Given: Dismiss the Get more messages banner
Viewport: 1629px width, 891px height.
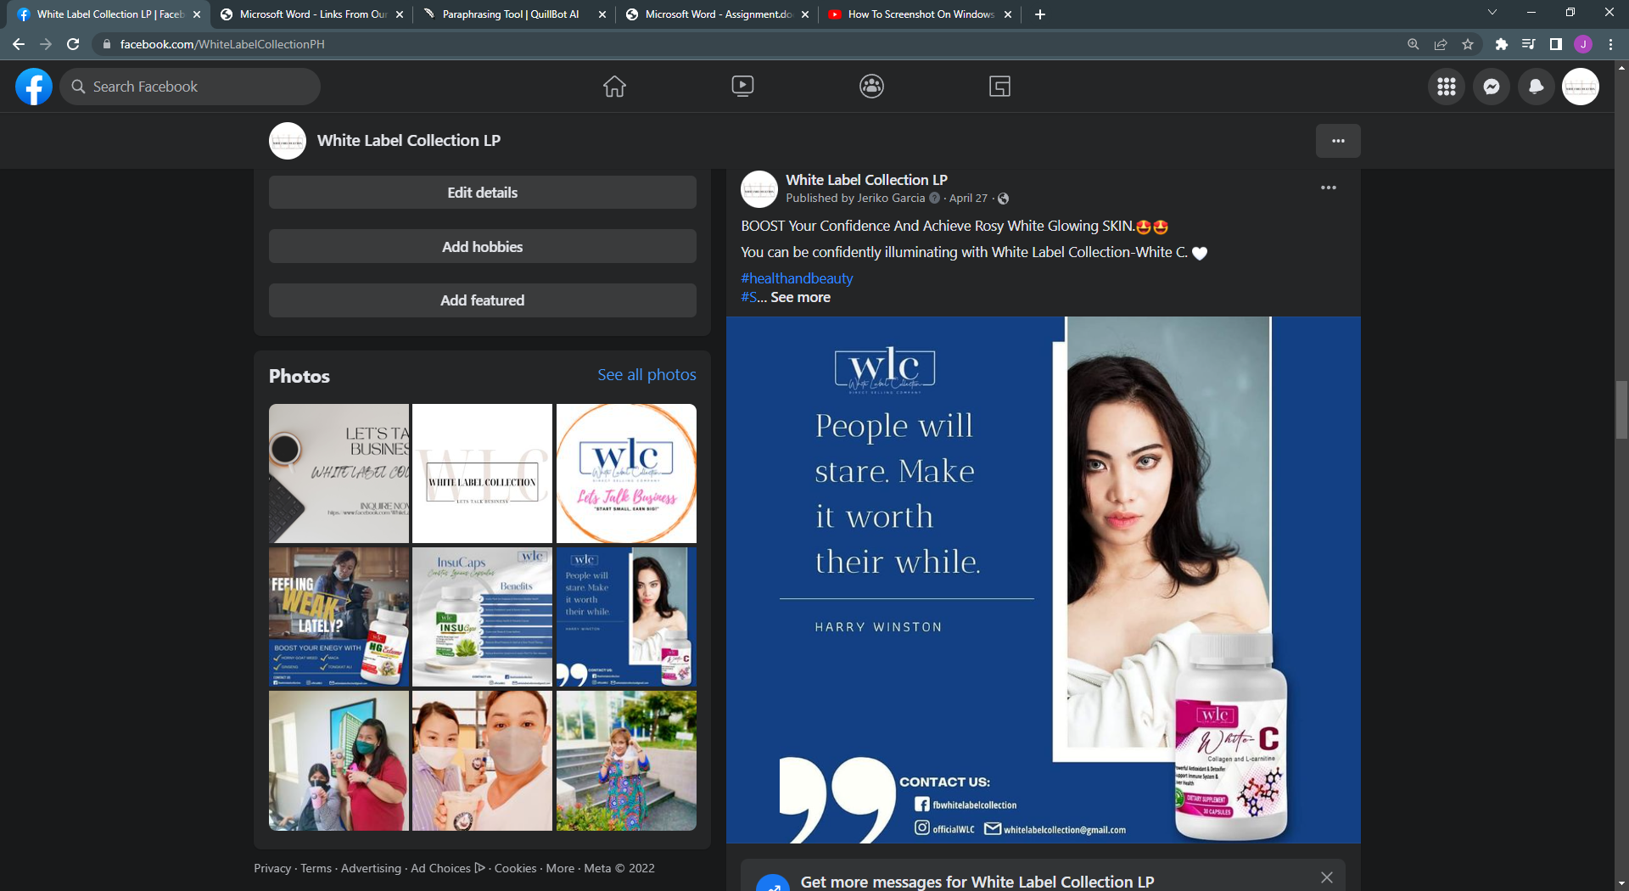Looking at the screenshot, I should click(1327, 877).
